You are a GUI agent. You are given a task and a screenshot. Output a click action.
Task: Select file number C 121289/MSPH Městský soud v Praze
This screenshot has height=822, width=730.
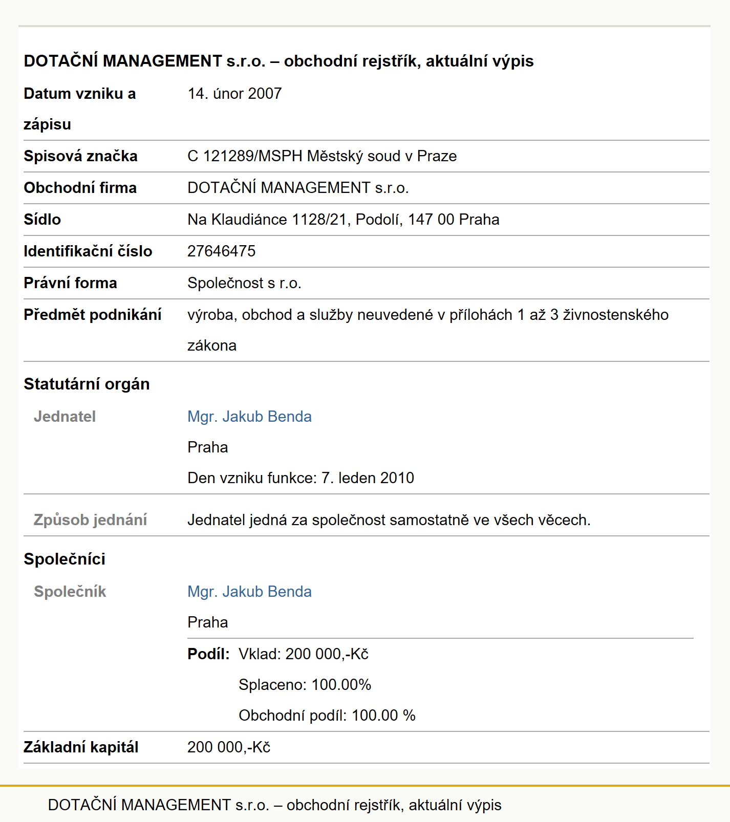322,156
